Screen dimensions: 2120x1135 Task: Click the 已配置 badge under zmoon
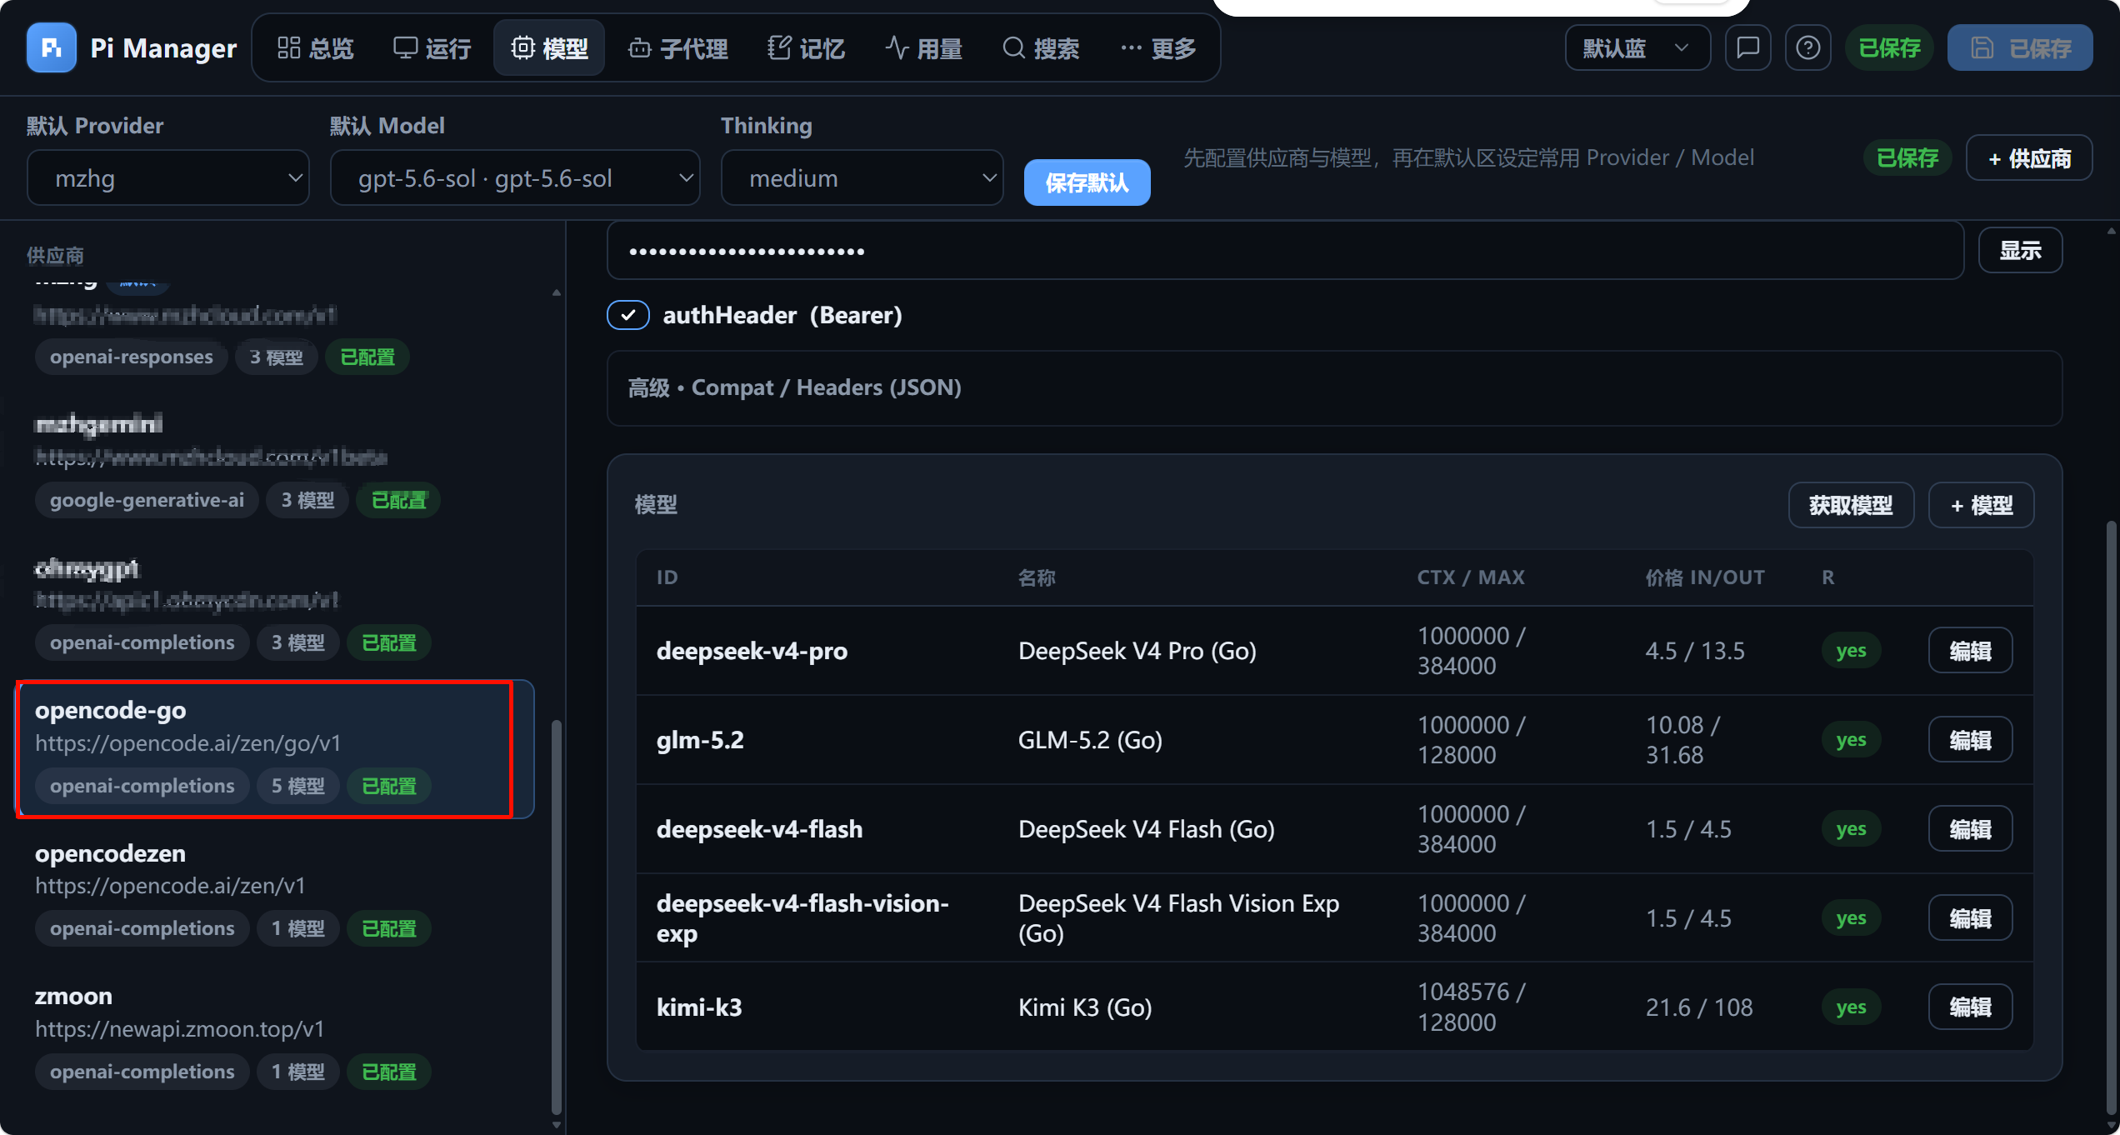click(389, 1072)
